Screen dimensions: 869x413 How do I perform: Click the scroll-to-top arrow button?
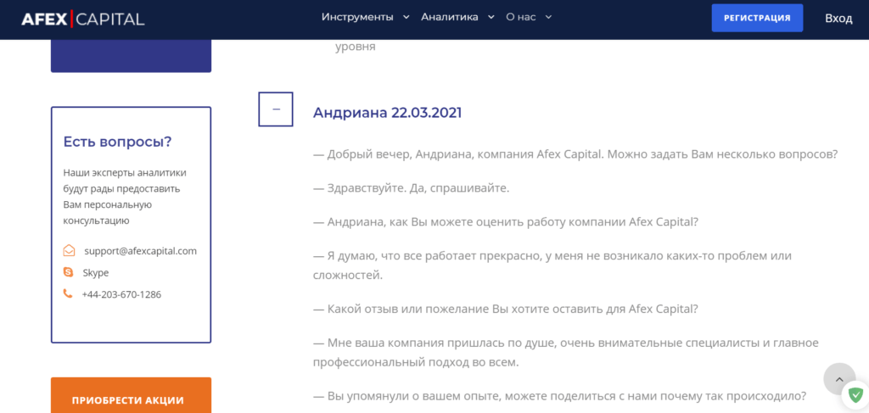[x=839, y=379]
